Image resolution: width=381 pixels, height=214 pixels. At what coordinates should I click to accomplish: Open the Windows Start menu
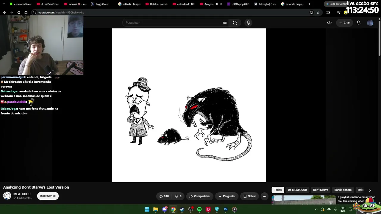coord(147,209)
